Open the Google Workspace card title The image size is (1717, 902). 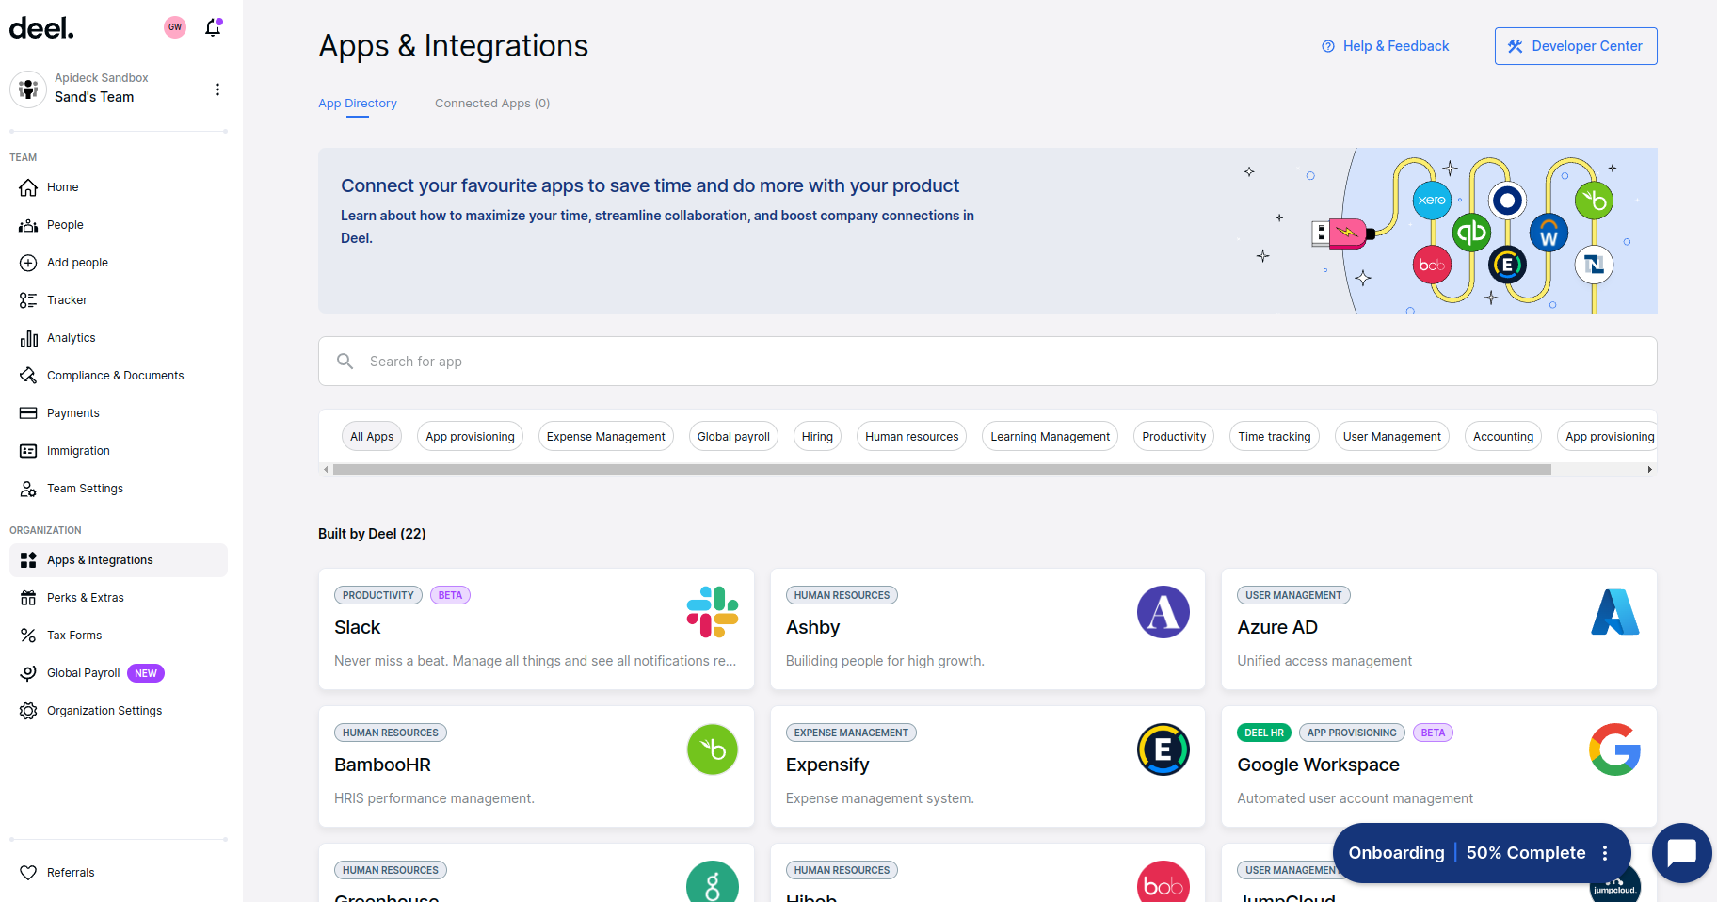coord(1318,765)
